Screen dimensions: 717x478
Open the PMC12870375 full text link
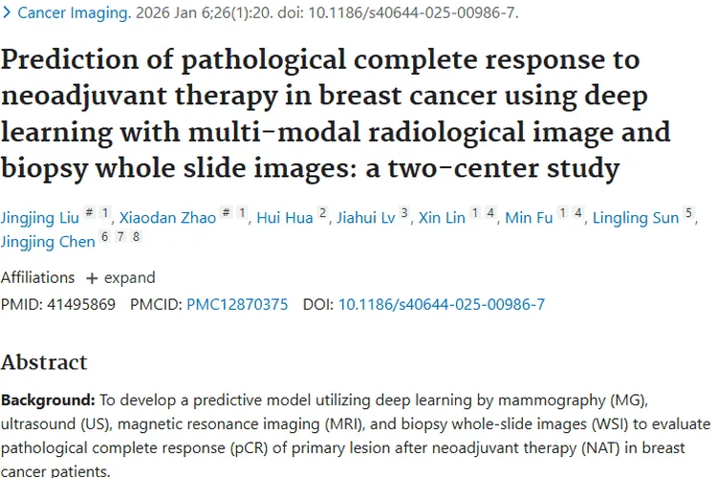(237, 304)
